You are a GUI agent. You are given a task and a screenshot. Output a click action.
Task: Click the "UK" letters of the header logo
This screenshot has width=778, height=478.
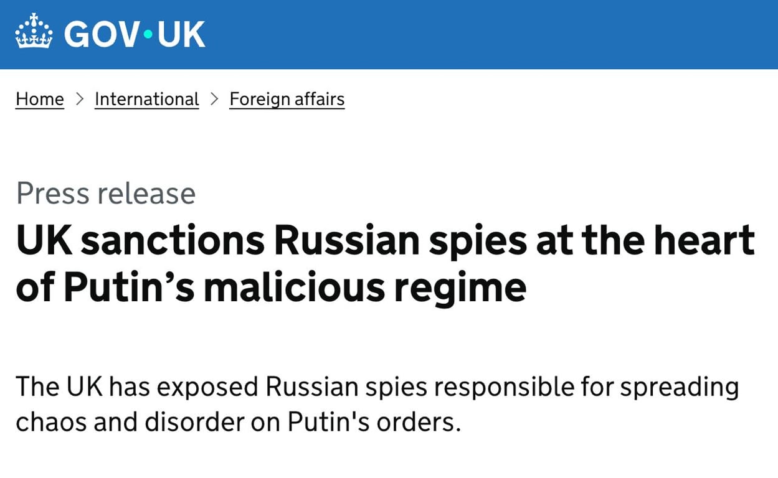pyautogui.click(x=181, y=34)
